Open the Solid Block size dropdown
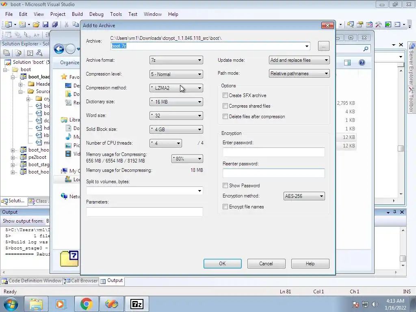 click(x=176, y=129)
